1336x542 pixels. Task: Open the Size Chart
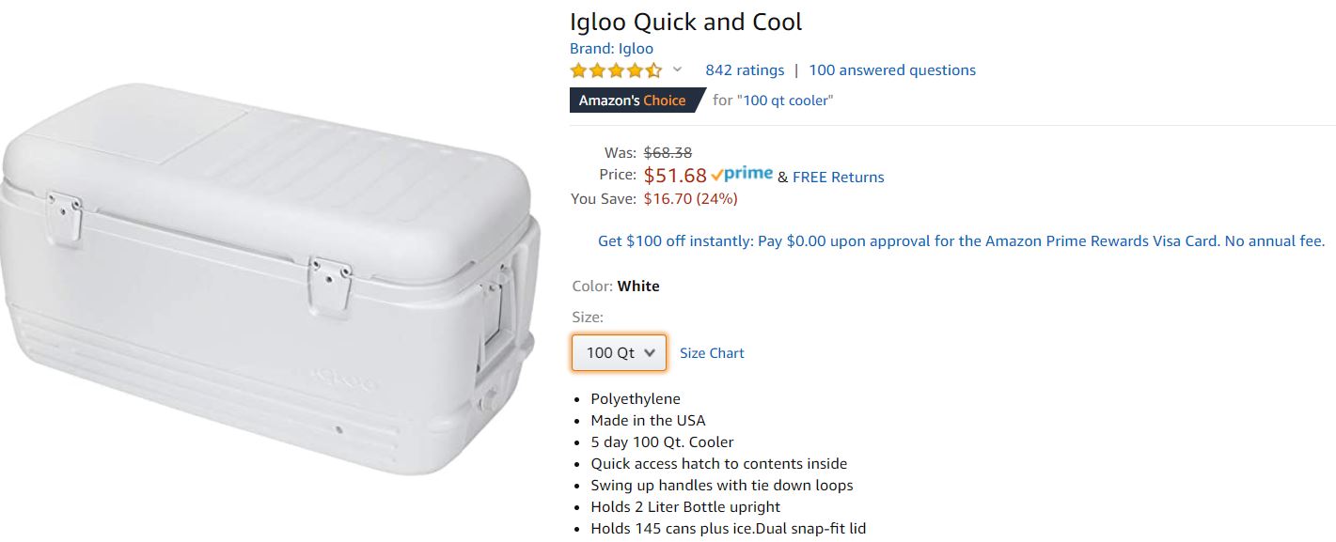tap(712, 352)
